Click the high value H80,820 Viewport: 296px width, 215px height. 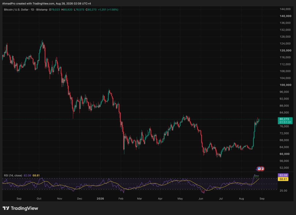(67, 10)
